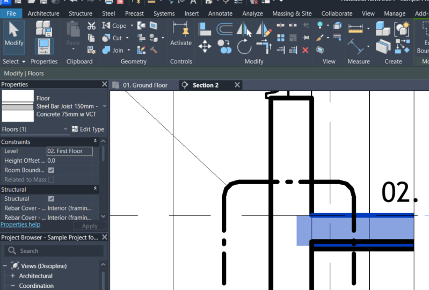Open the File menu
429x290 pixels.
(11, 13)
